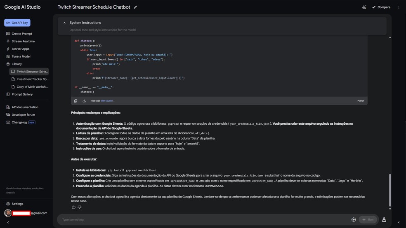Screen dimensions: 406x228
Task: Click the Stream Realtime microphone icon
Action: point(8,41)
